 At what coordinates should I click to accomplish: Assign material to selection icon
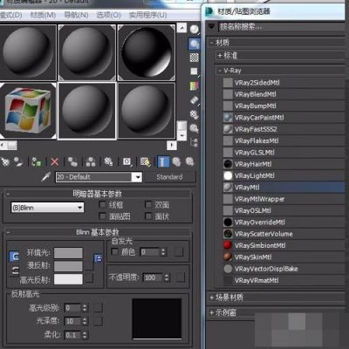point(36,161)
